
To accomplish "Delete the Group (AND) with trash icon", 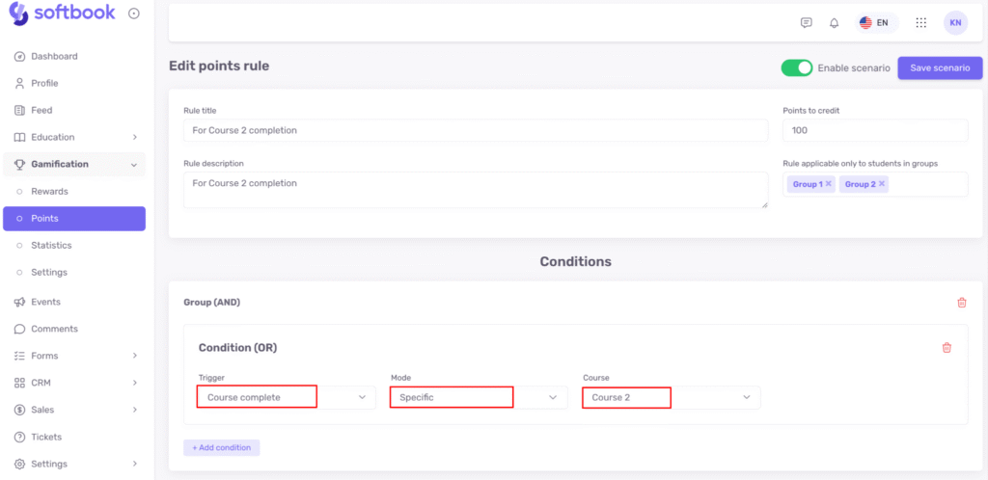I will 961,303.
